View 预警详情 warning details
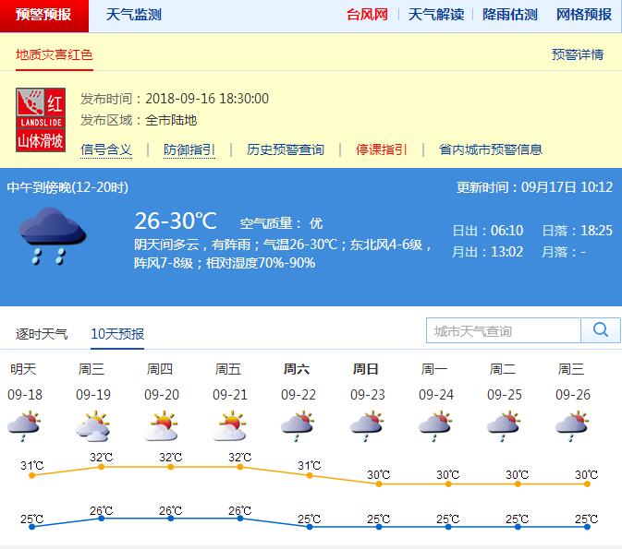 coord(578,54)
